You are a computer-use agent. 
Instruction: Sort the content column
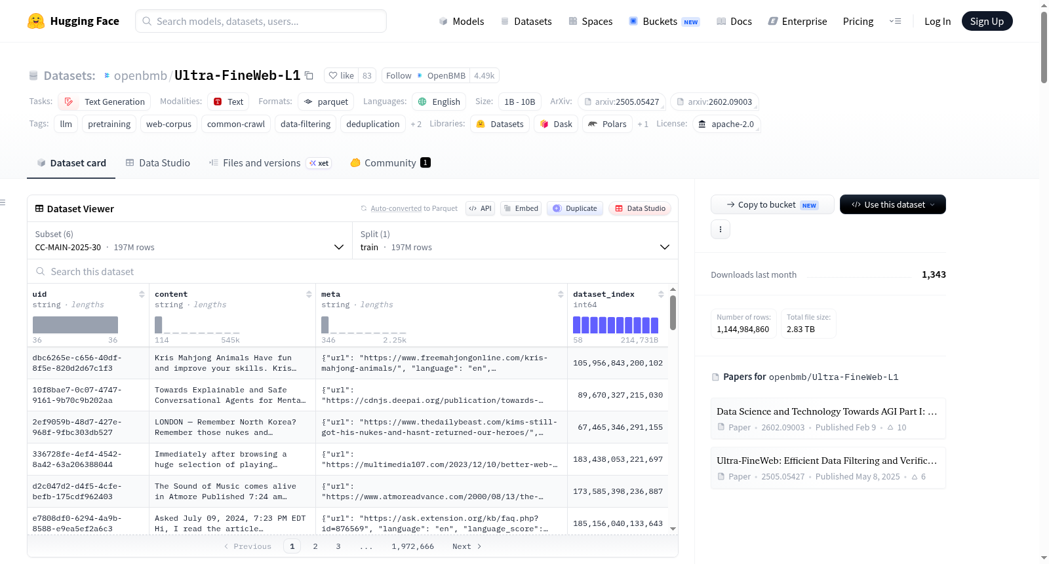click(309, 294)
